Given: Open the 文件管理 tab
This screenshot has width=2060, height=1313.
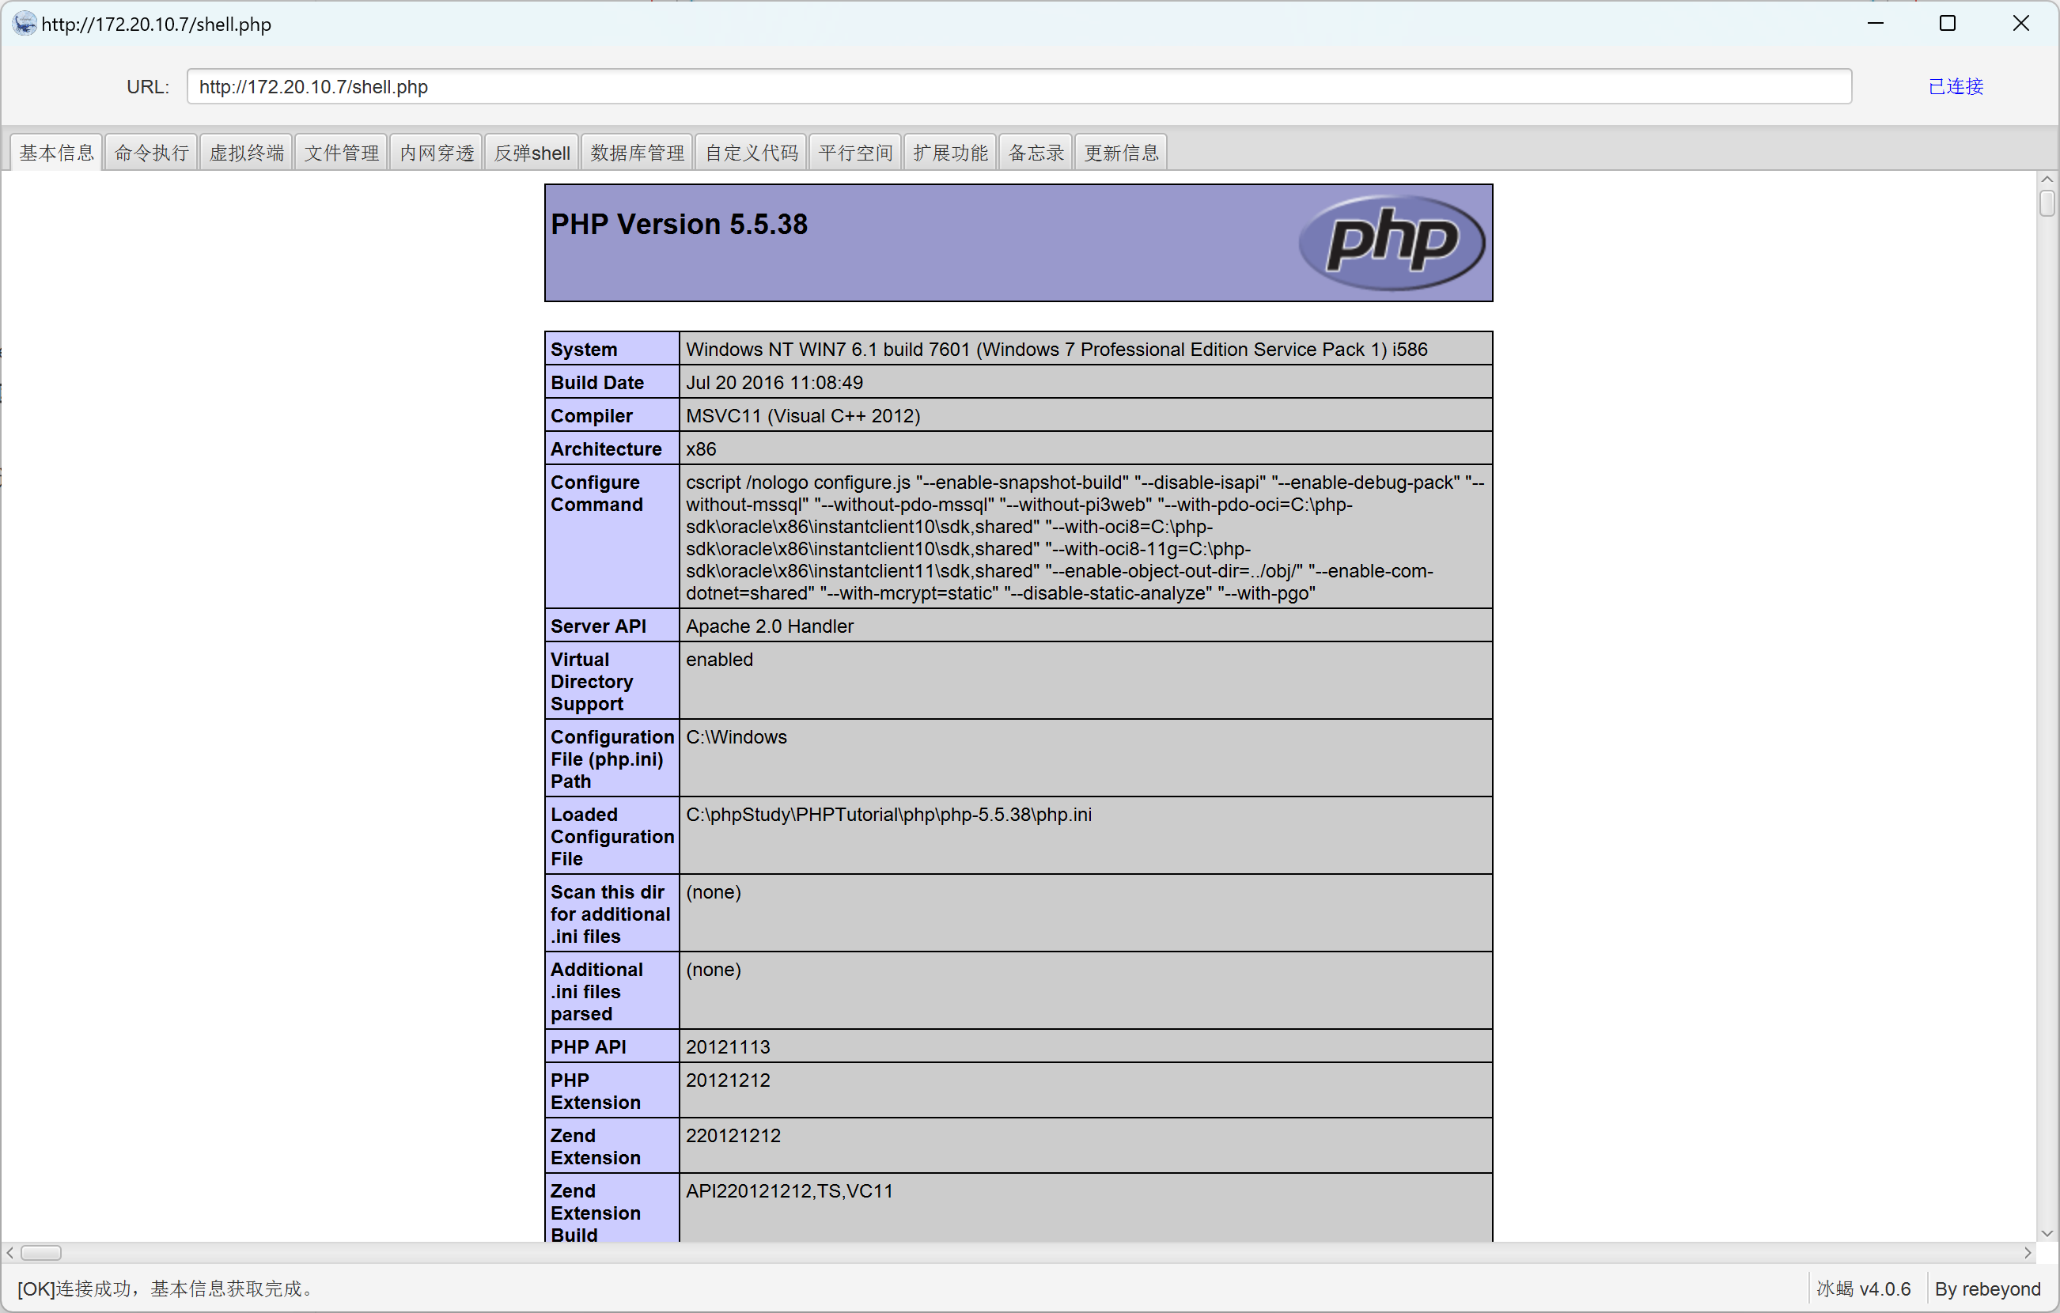Looking at the screenshot, I should (x=341, y=153).
